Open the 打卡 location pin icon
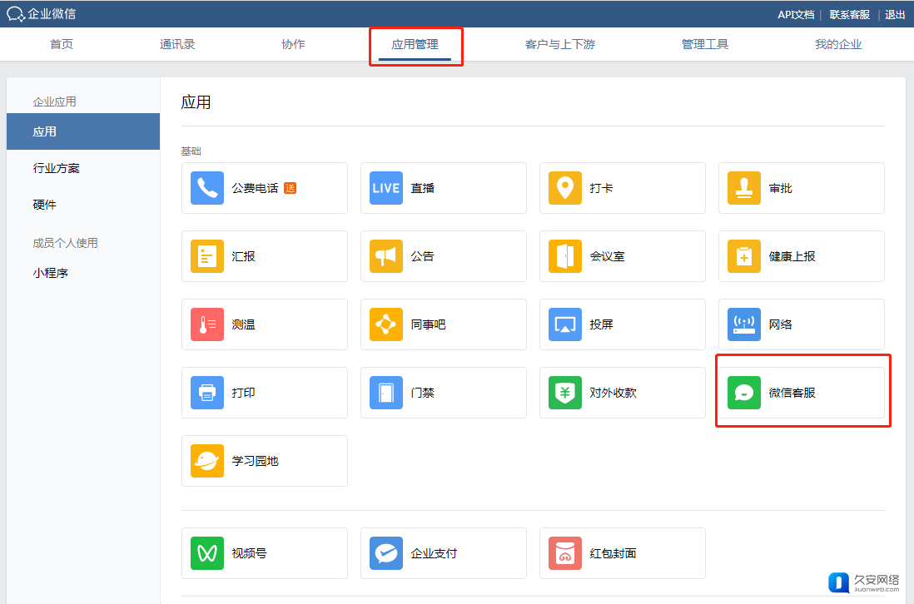This screenshot has height=604, width=914. pyautogui.click(x=565, y=188)
